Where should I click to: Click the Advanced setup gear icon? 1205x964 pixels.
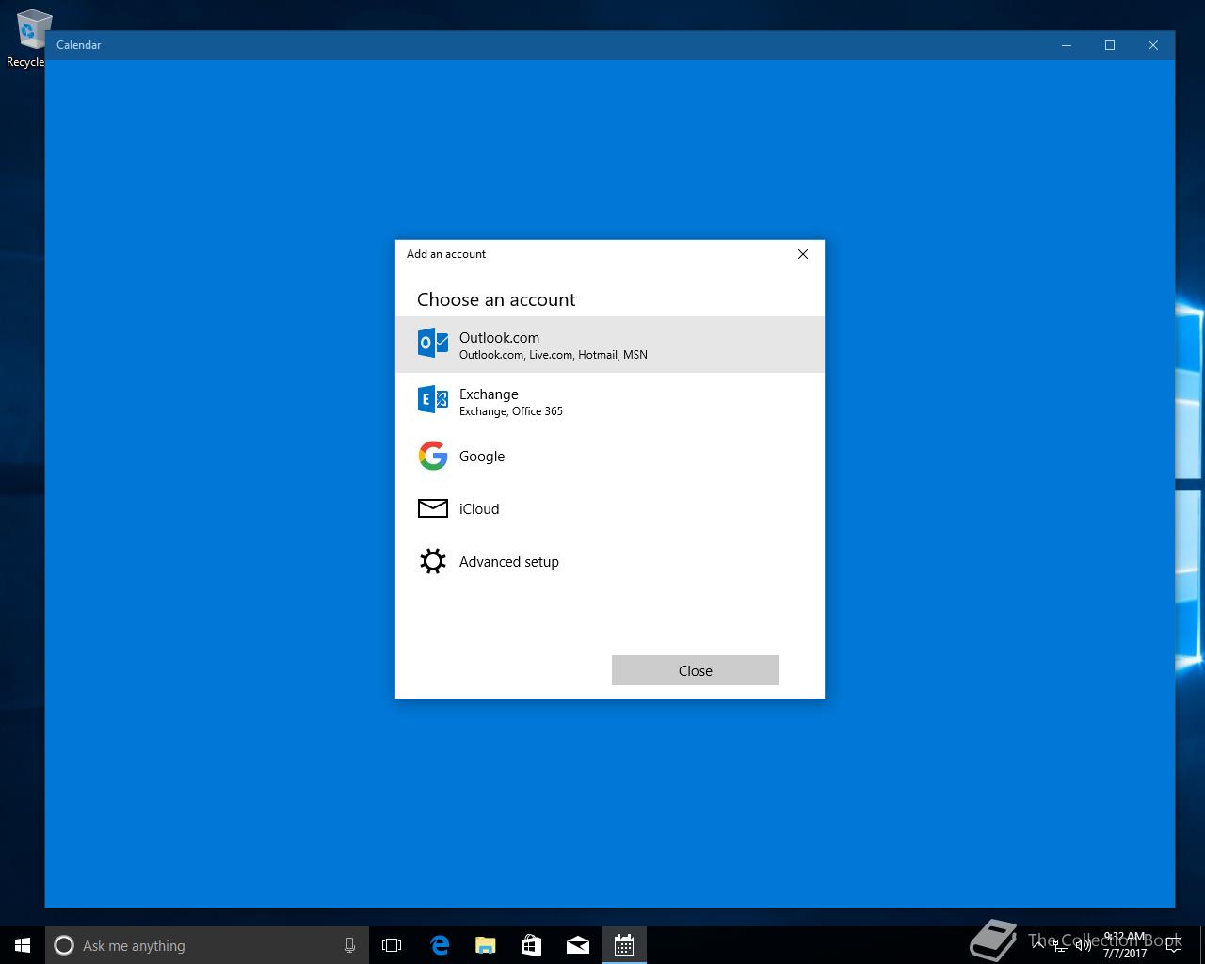[433, 561]
